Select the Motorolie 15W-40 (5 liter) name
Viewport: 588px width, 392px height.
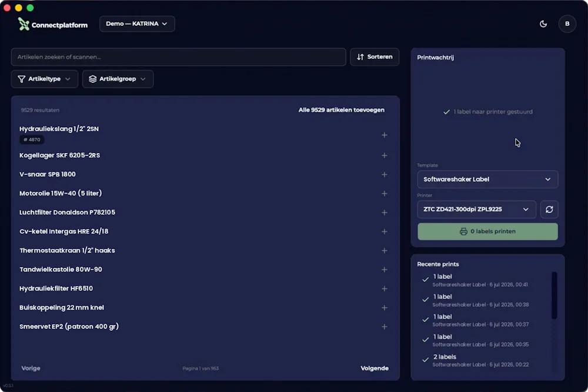point(61,194)
